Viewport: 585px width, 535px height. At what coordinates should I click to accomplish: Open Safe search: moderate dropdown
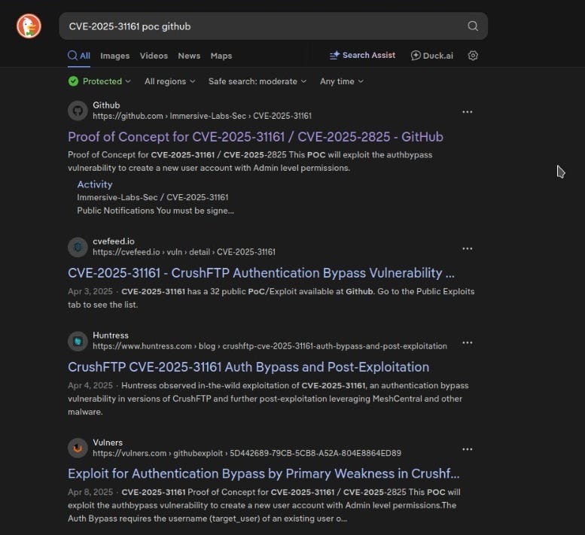click(x=257, y=81)
